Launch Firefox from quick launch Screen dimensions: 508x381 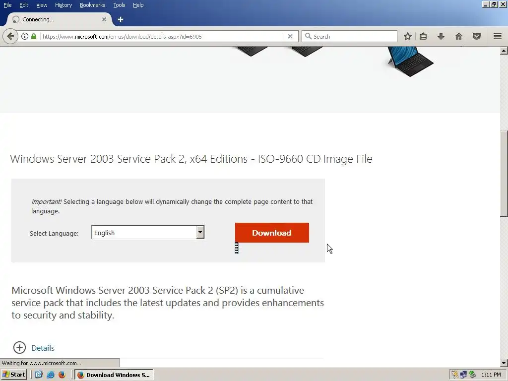(x=62, y=375)
